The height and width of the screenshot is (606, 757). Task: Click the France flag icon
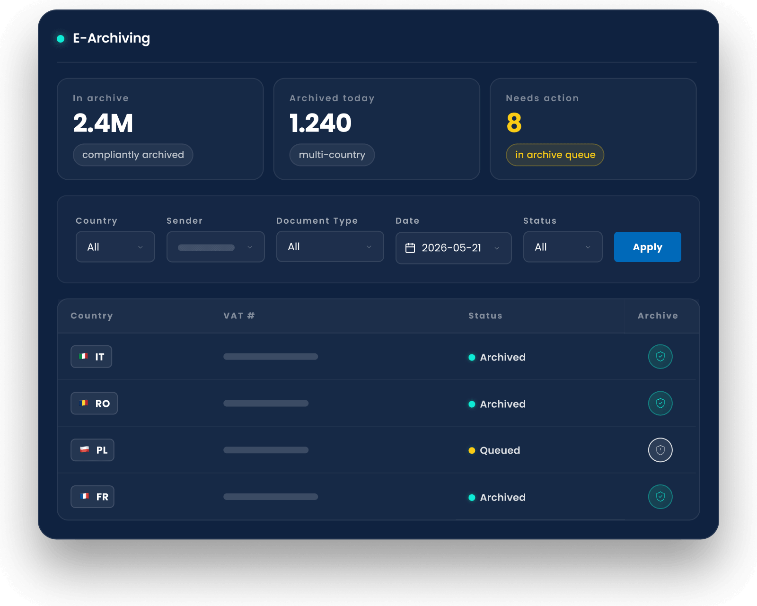point(84,496)
